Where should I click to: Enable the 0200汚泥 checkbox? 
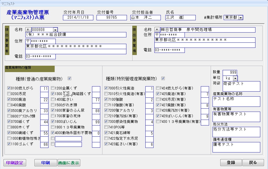tap(9, 94)
